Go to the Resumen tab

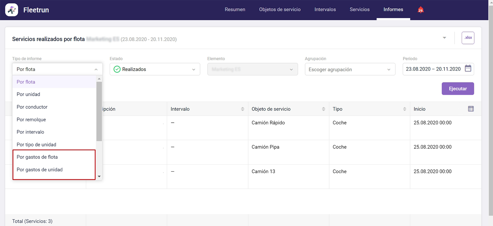pos(235,10)
